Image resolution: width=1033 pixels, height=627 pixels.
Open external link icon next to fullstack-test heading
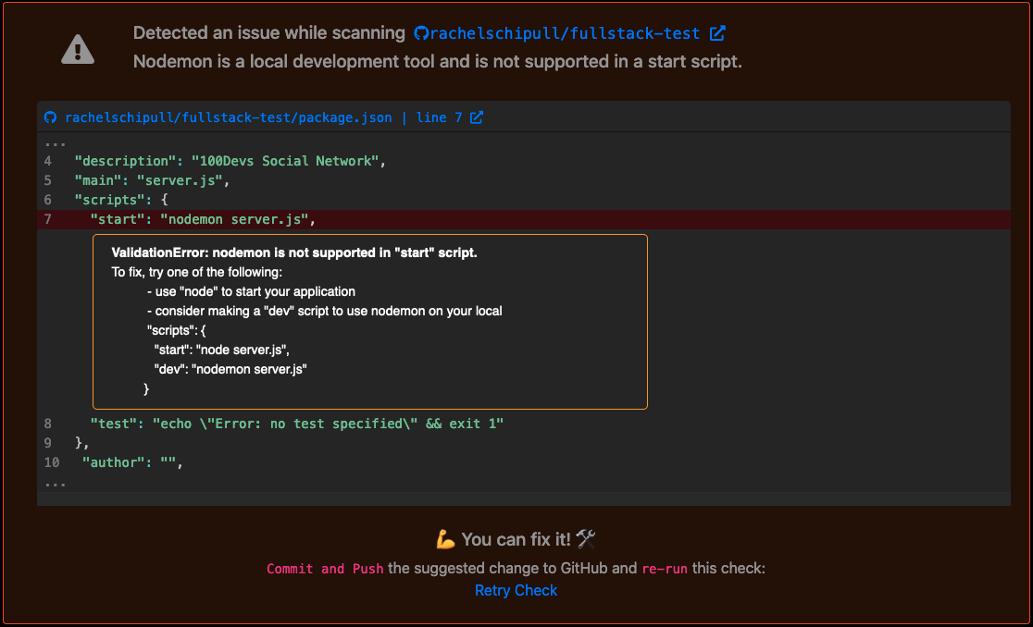pyautogui.click(x=717, y=33)
